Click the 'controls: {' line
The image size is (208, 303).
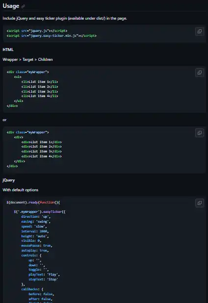[31, 255]
